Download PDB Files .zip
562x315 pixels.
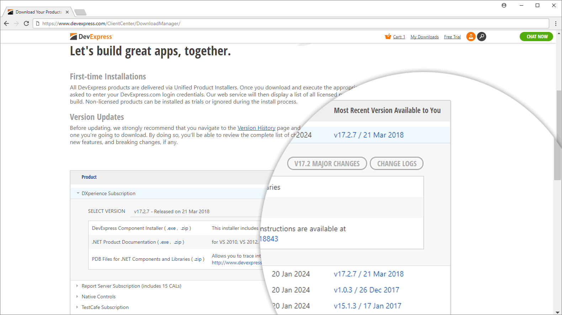click(x=198, y=259)
